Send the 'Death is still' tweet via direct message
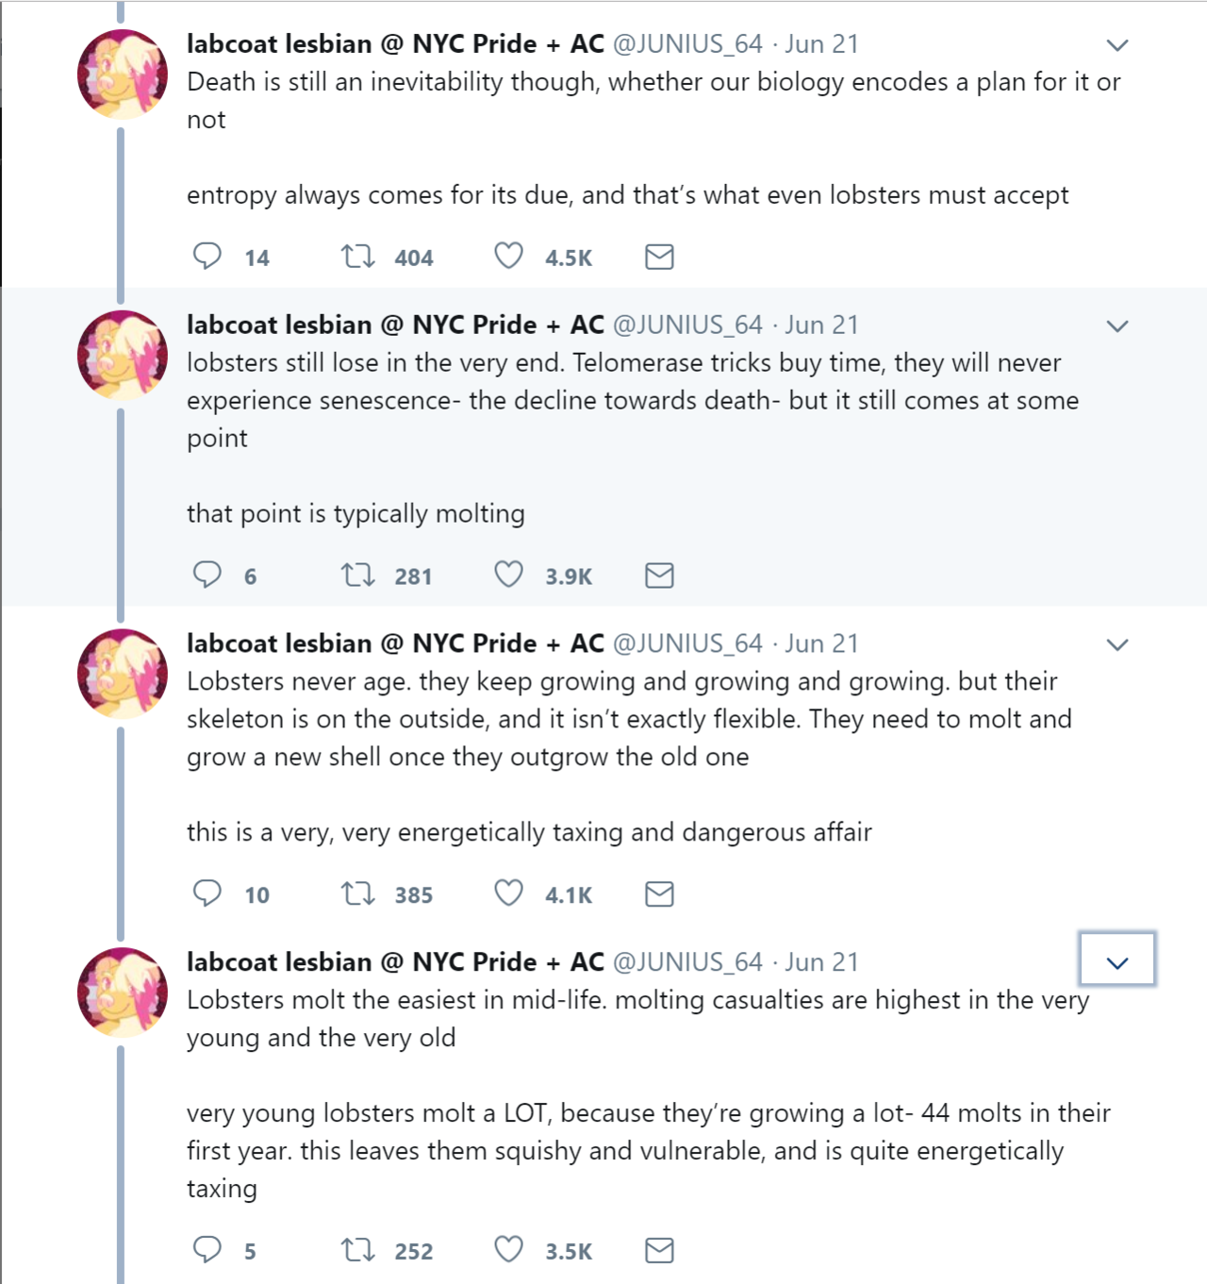1207x1284 pixels. [x=659, y=257]
